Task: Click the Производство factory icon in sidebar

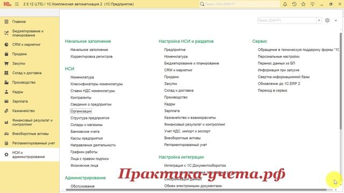Action: click(6, 82)
